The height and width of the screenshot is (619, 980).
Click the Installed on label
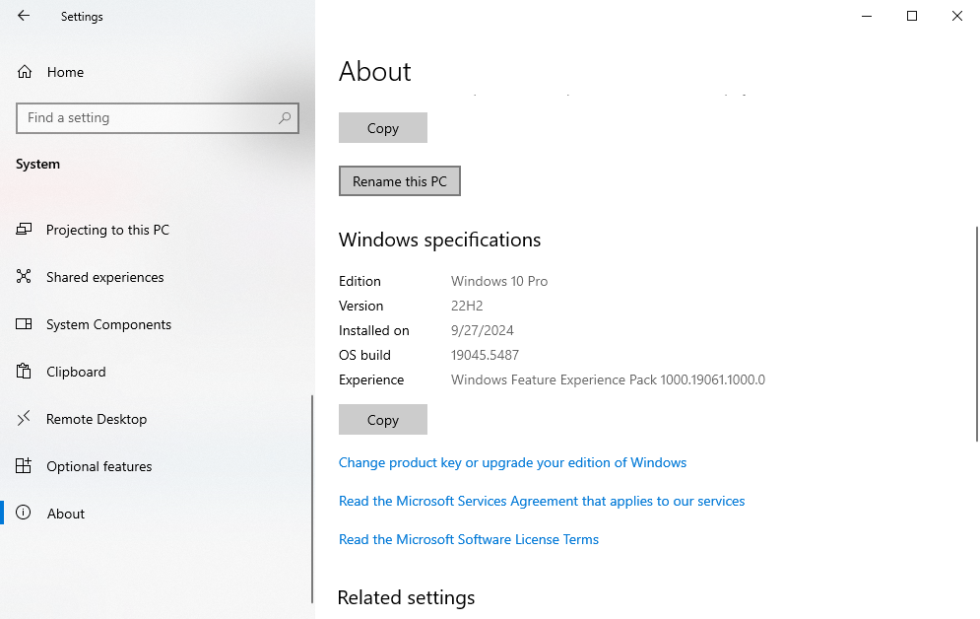(x=373, y=330)
